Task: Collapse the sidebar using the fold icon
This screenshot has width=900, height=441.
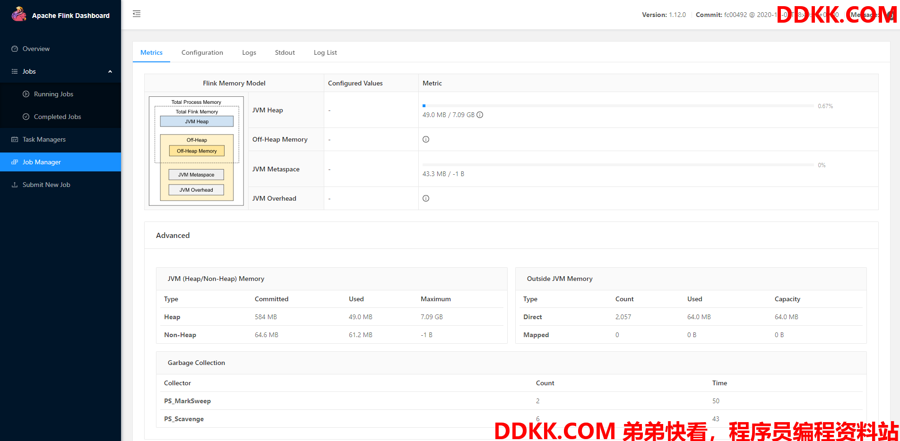Action: 137,14
